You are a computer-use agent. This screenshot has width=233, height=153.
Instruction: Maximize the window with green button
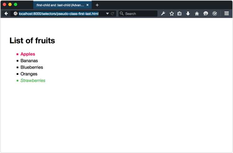click(x=16, y=4)
